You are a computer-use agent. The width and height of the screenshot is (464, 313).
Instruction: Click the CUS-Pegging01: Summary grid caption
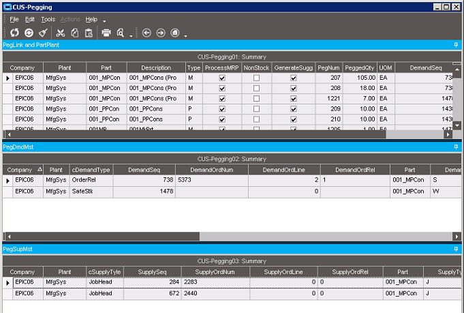point(232,57)
